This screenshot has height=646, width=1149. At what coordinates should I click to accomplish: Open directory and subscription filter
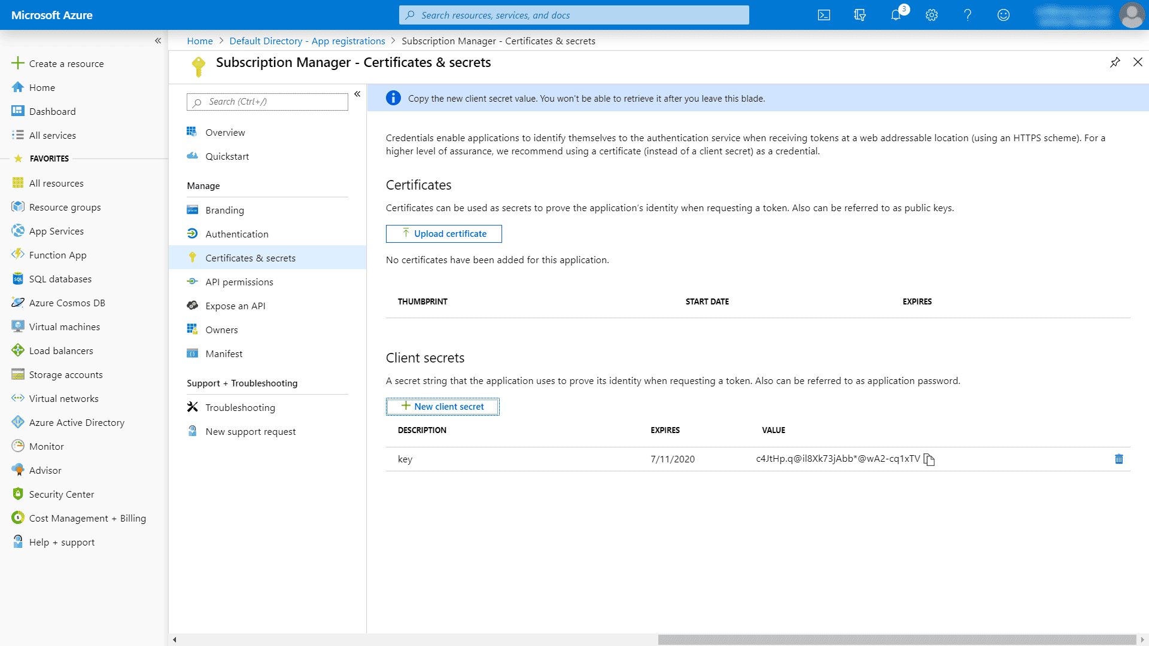860,15
